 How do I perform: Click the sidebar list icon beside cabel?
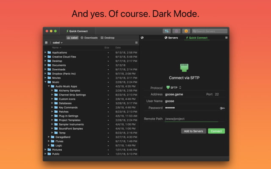[46, 43]
